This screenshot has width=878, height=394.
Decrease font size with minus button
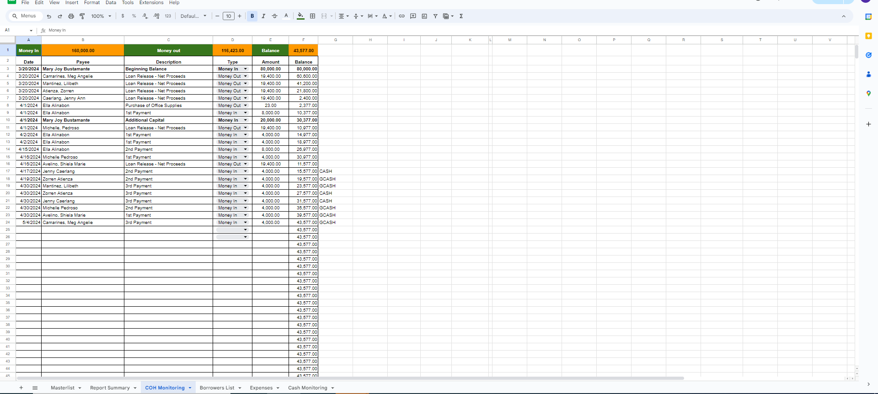coord(217,16)
